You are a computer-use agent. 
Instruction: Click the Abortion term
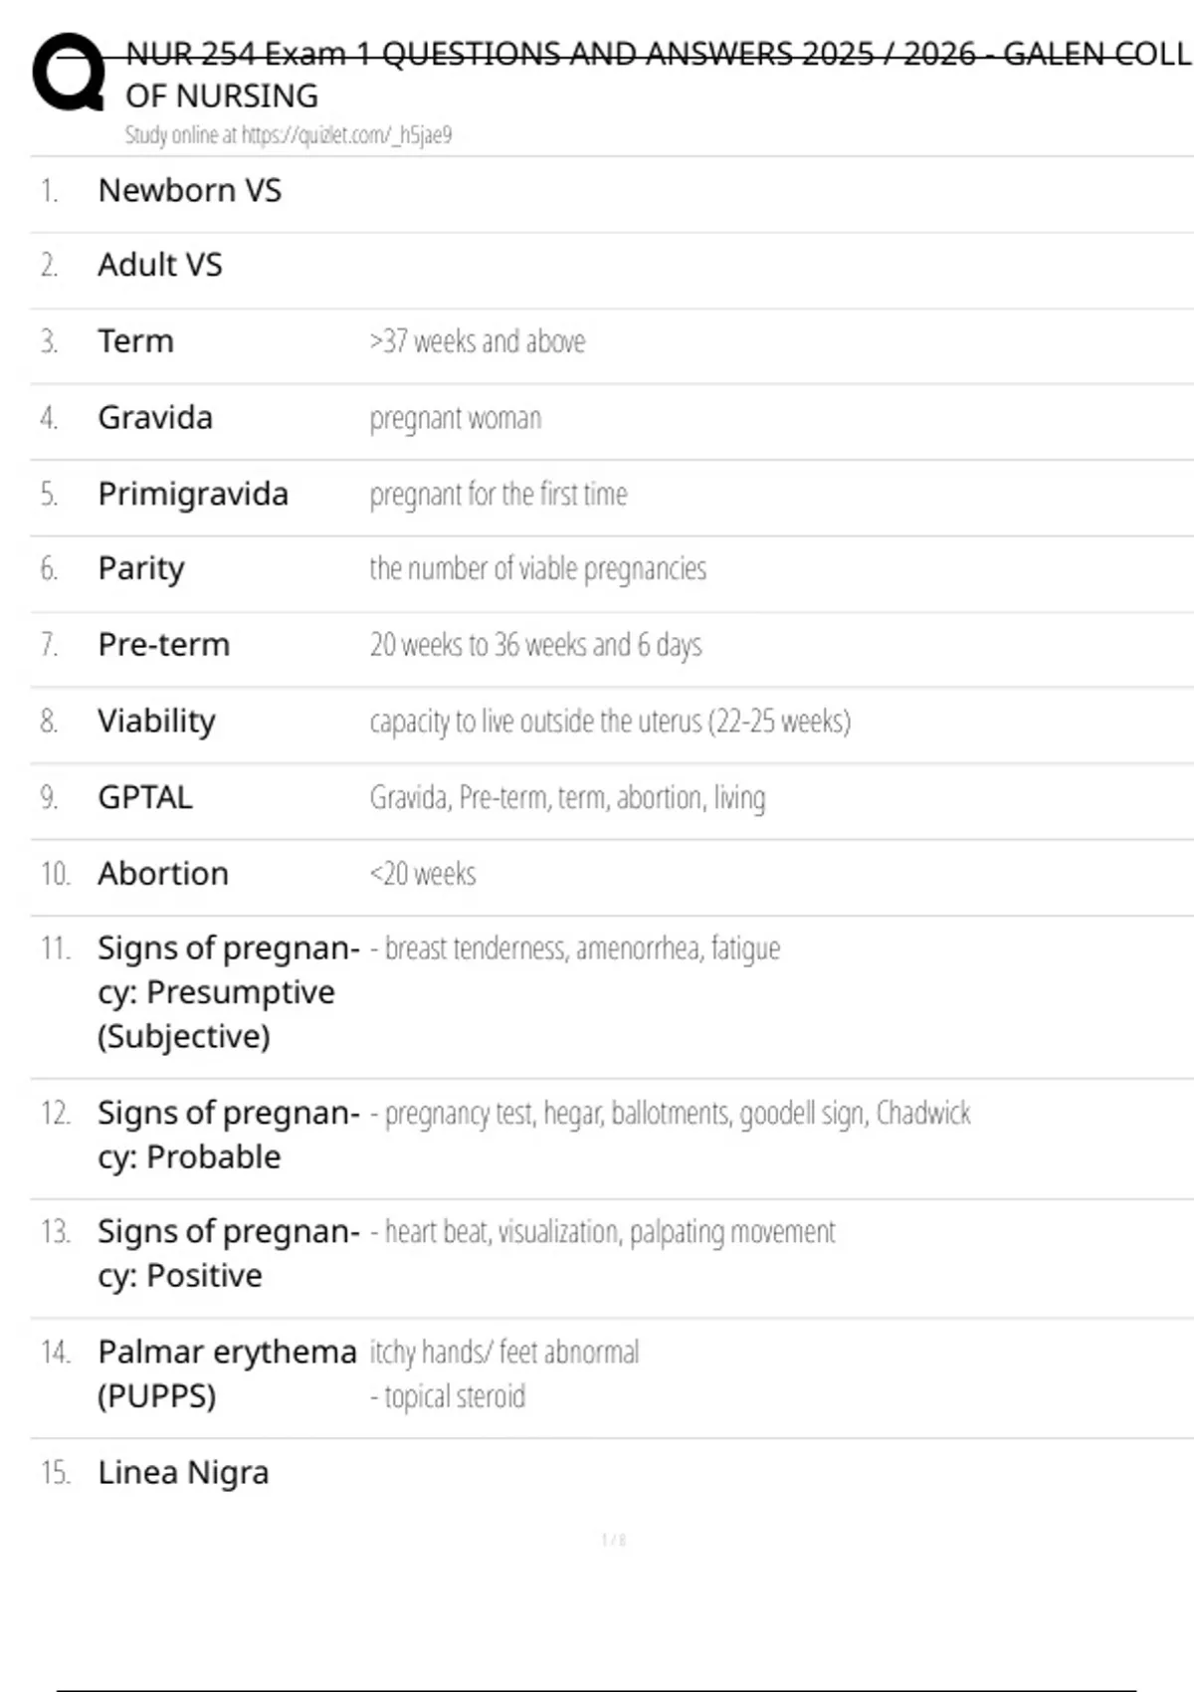(x=163, y=873)
